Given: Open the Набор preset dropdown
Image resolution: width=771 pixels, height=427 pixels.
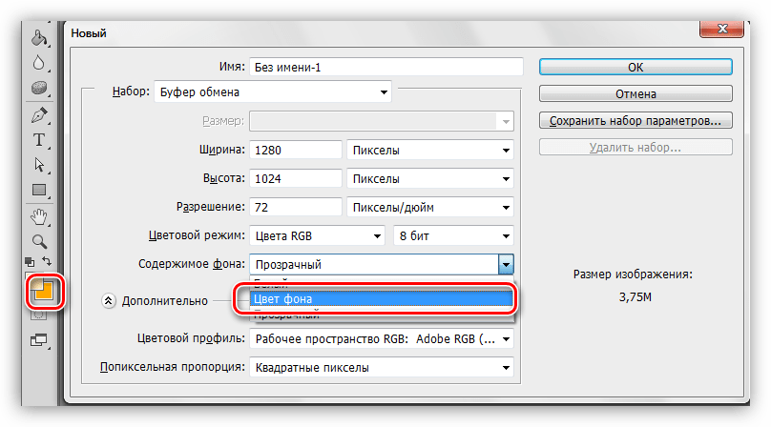Looking at the screenshot, I should (271, 92).
